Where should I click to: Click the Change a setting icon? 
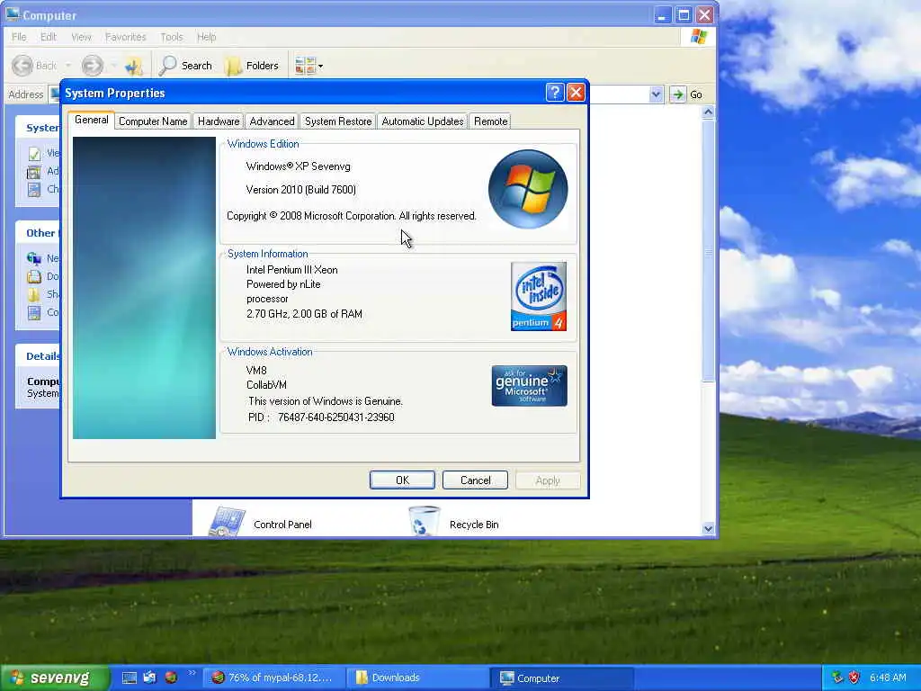click(x=34, y=189)
